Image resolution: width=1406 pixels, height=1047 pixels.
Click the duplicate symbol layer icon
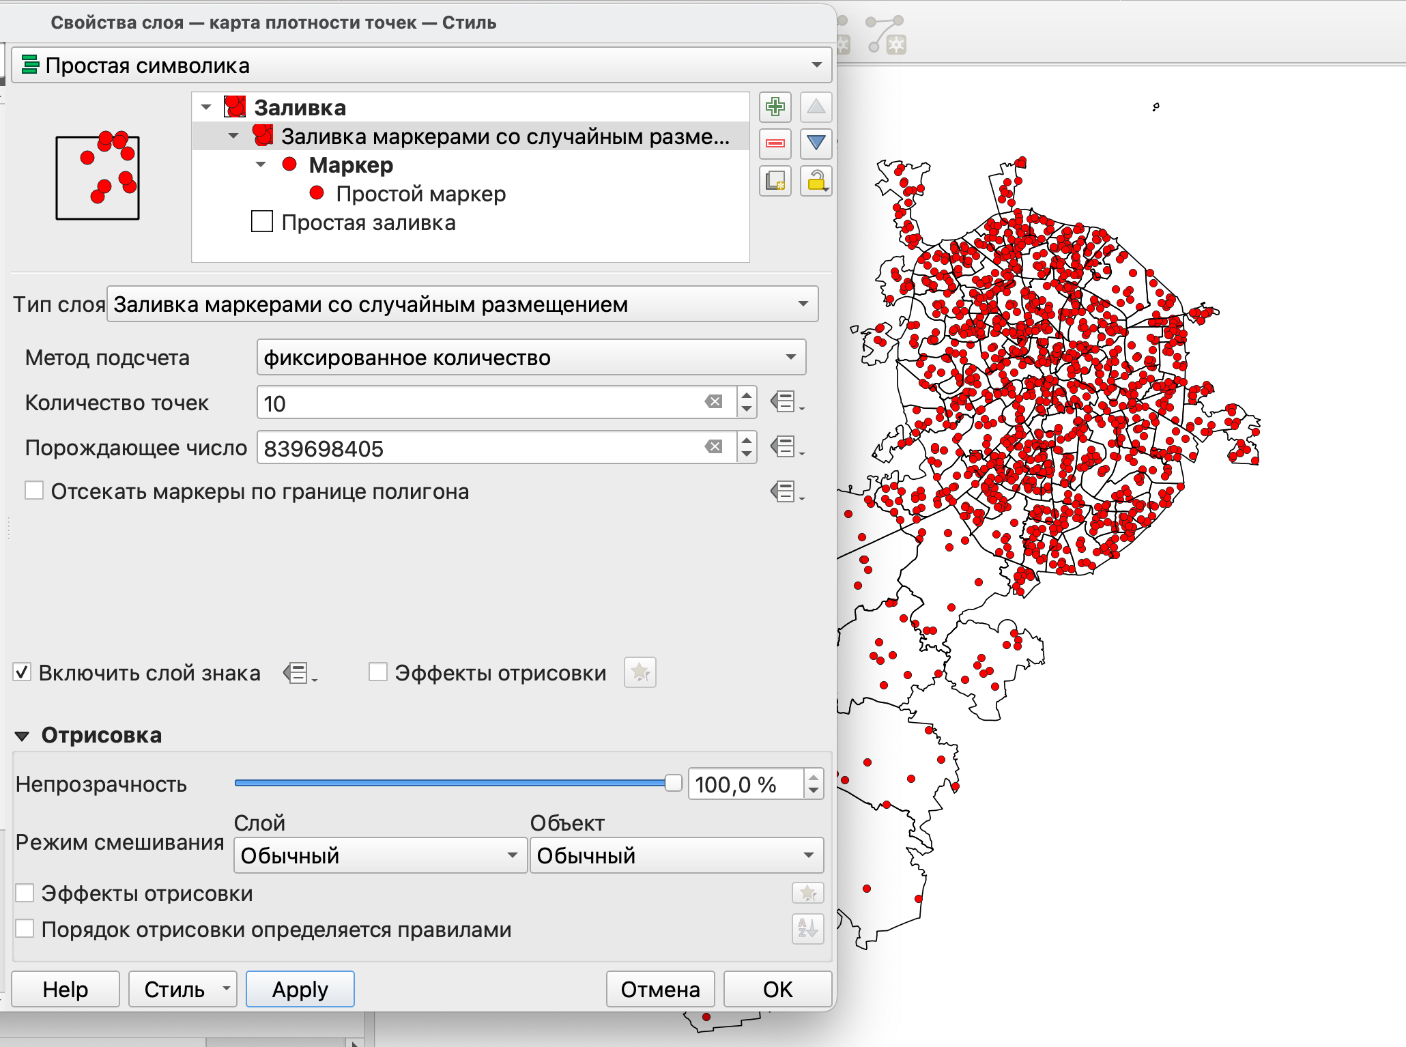tap(775, 181)
